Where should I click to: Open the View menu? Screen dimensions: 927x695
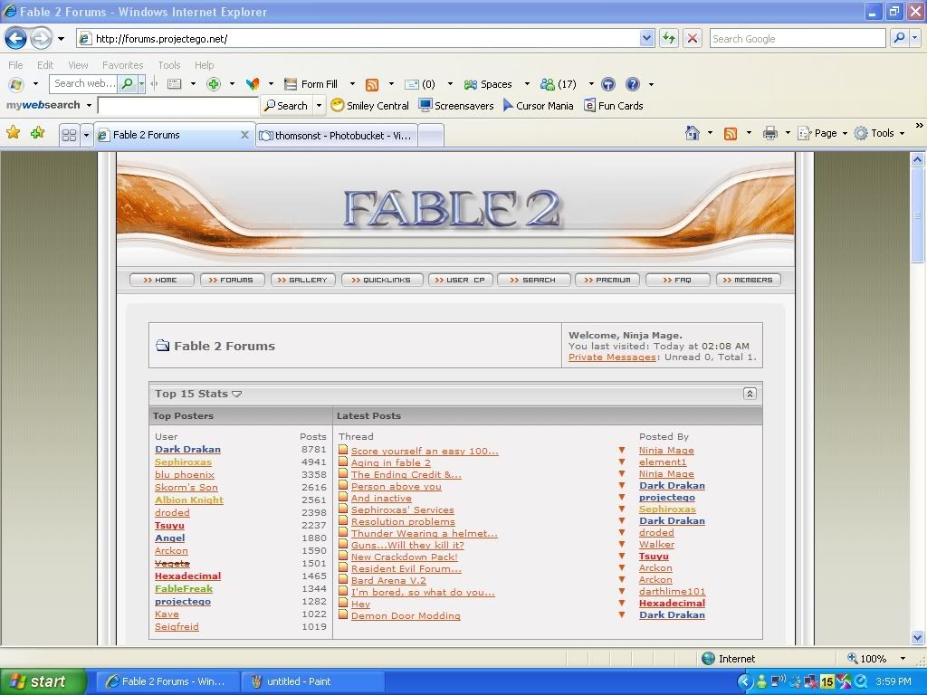78,65
